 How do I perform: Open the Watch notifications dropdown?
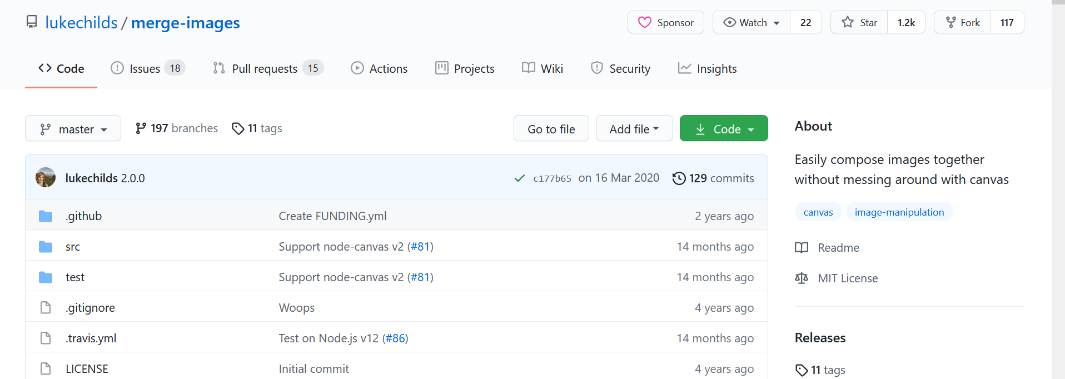[752, 22]
